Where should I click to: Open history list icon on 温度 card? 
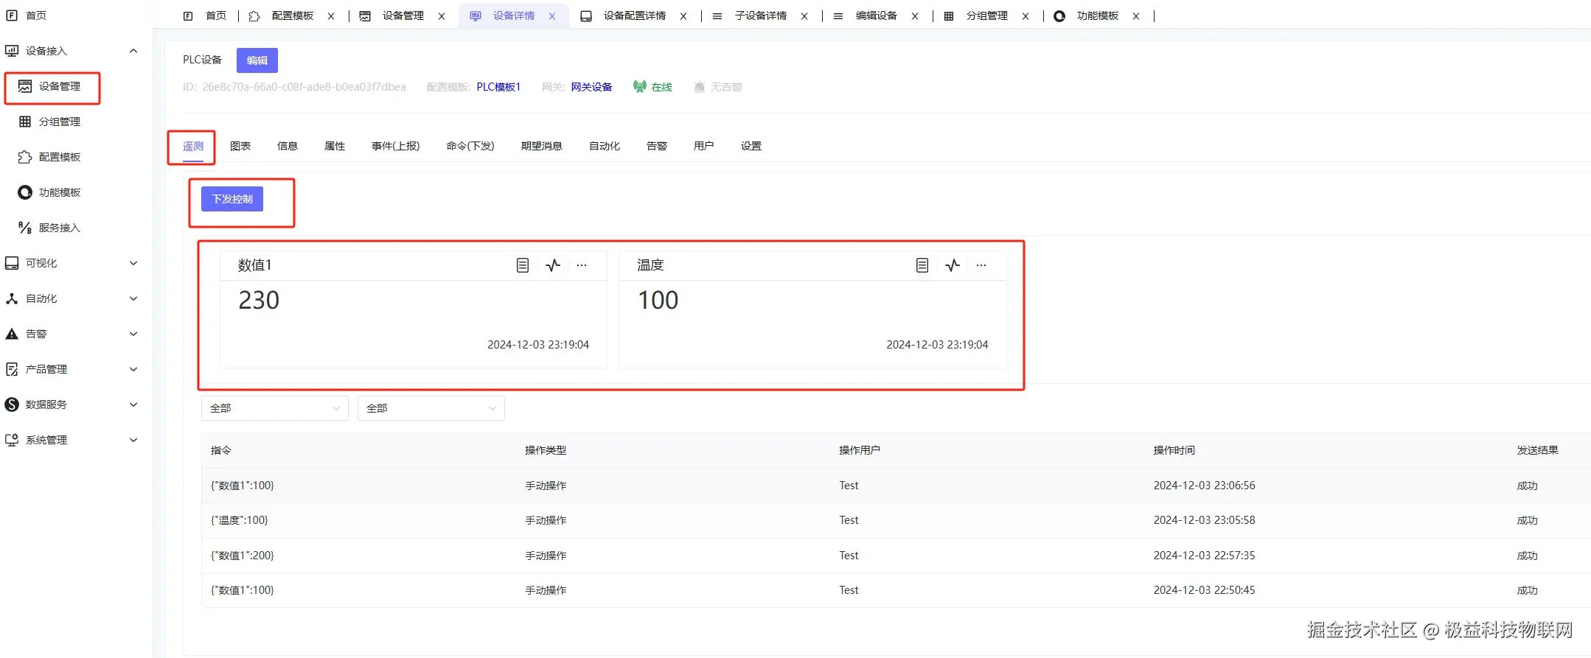tap(922, 265)
